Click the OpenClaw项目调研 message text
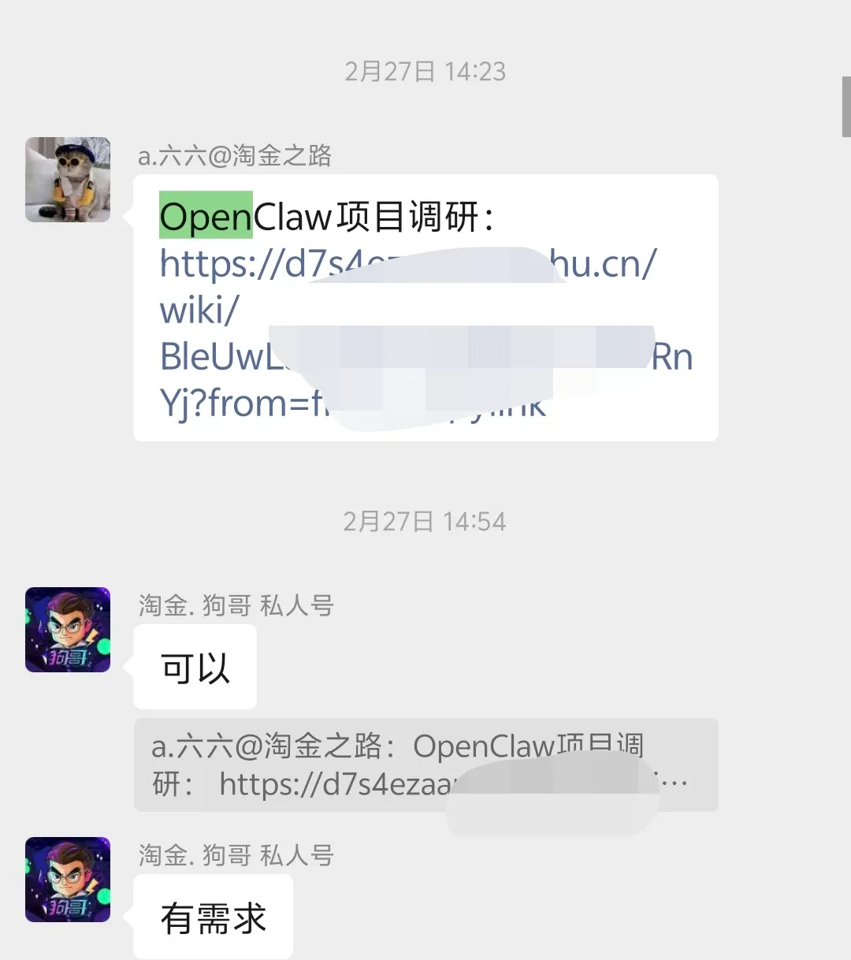 pos(327,216)
